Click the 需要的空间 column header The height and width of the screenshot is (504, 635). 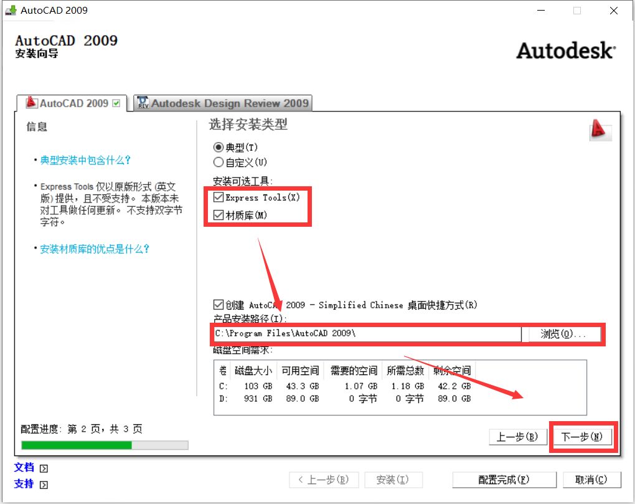coord(354,370)
